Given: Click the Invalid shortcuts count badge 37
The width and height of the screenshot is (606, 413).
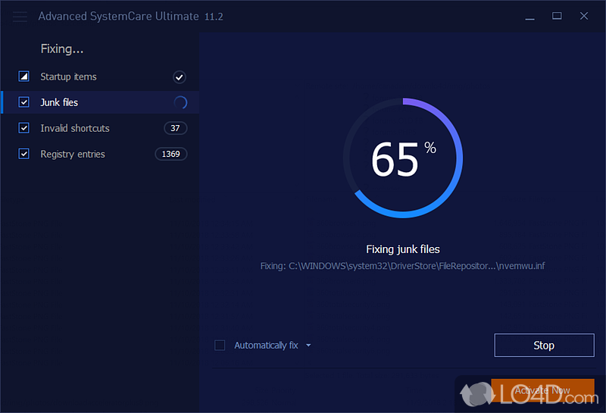Looking at the screenshot, I should point(175,129).
